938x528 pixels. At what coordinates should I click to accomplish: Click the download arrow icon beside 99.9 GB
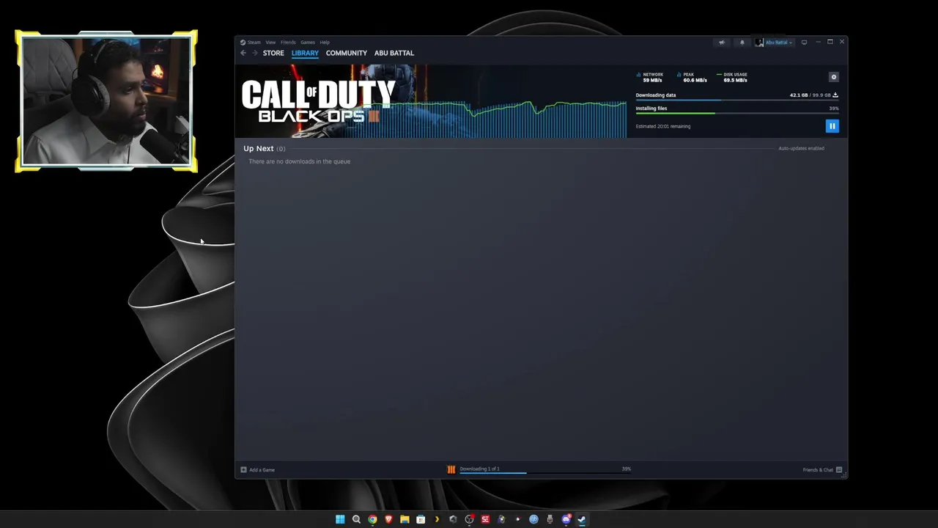[835, 95]
